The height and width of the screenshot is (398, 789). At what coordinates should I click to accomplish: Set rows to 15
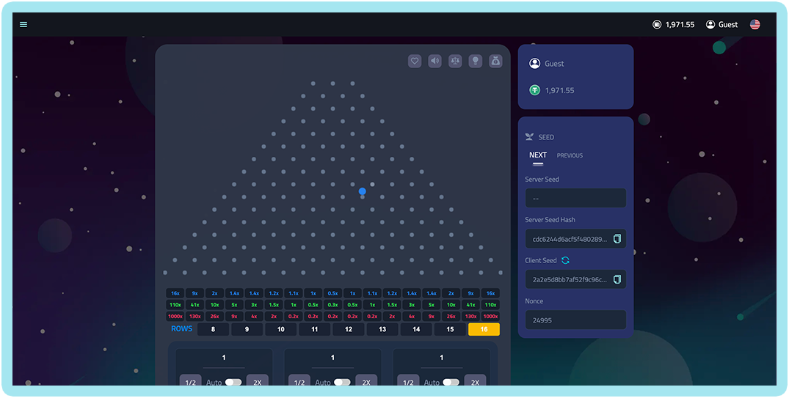click(451, 329)
